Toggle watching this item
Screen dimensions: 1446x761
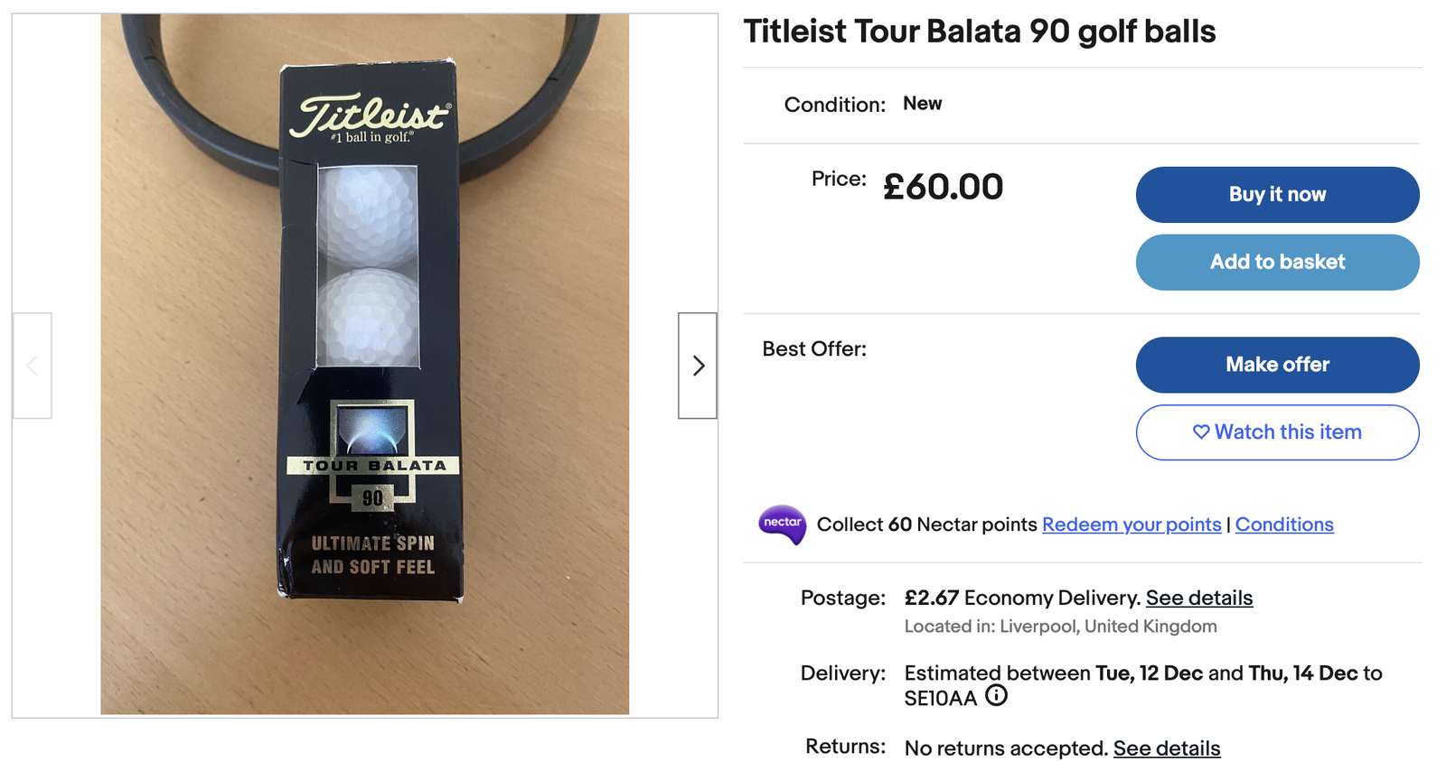pyautogui.click(x=1277, y=432)
